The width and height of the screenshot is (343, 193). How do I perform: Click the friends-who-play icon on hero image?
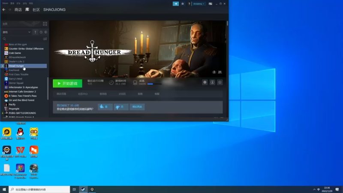(220, 72)
